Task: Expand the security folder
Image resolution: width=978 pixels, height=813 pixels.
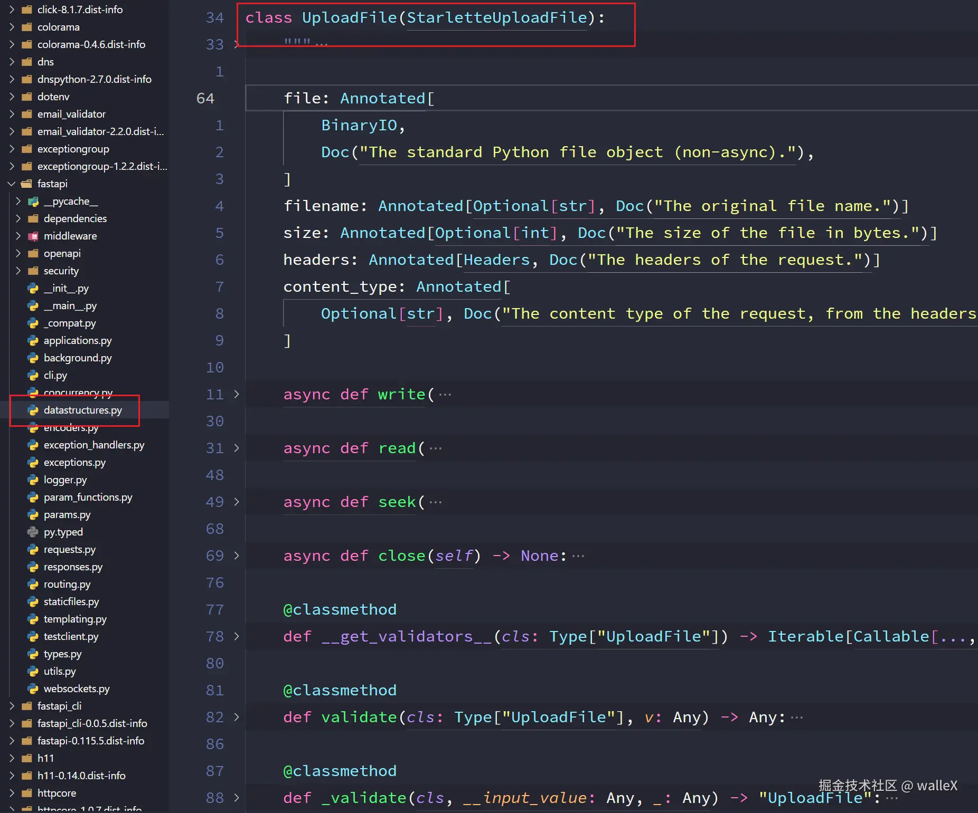Action: (x=18, y=271)
